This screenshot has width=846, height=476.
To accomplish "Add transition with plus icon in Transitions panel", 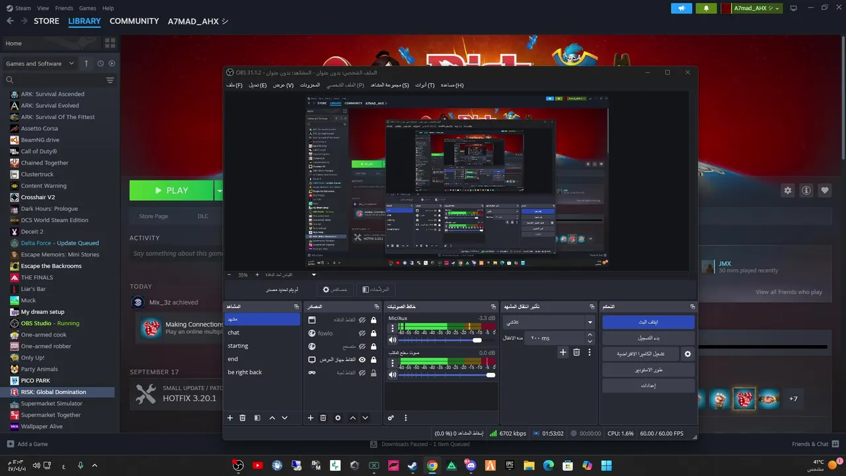I will 563,352.
